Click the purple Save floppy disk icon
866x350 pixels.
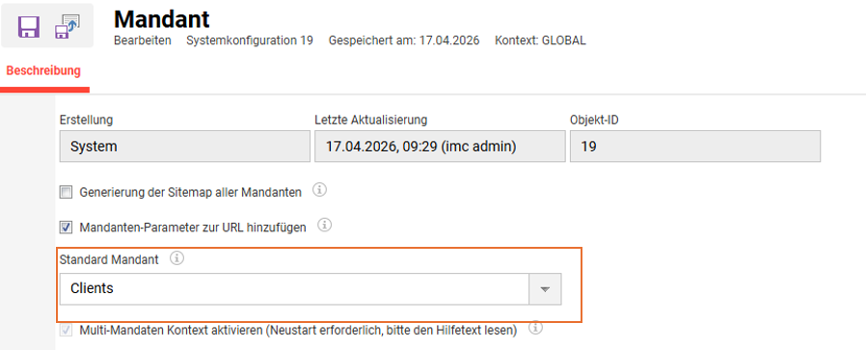(x=29, y=26)
